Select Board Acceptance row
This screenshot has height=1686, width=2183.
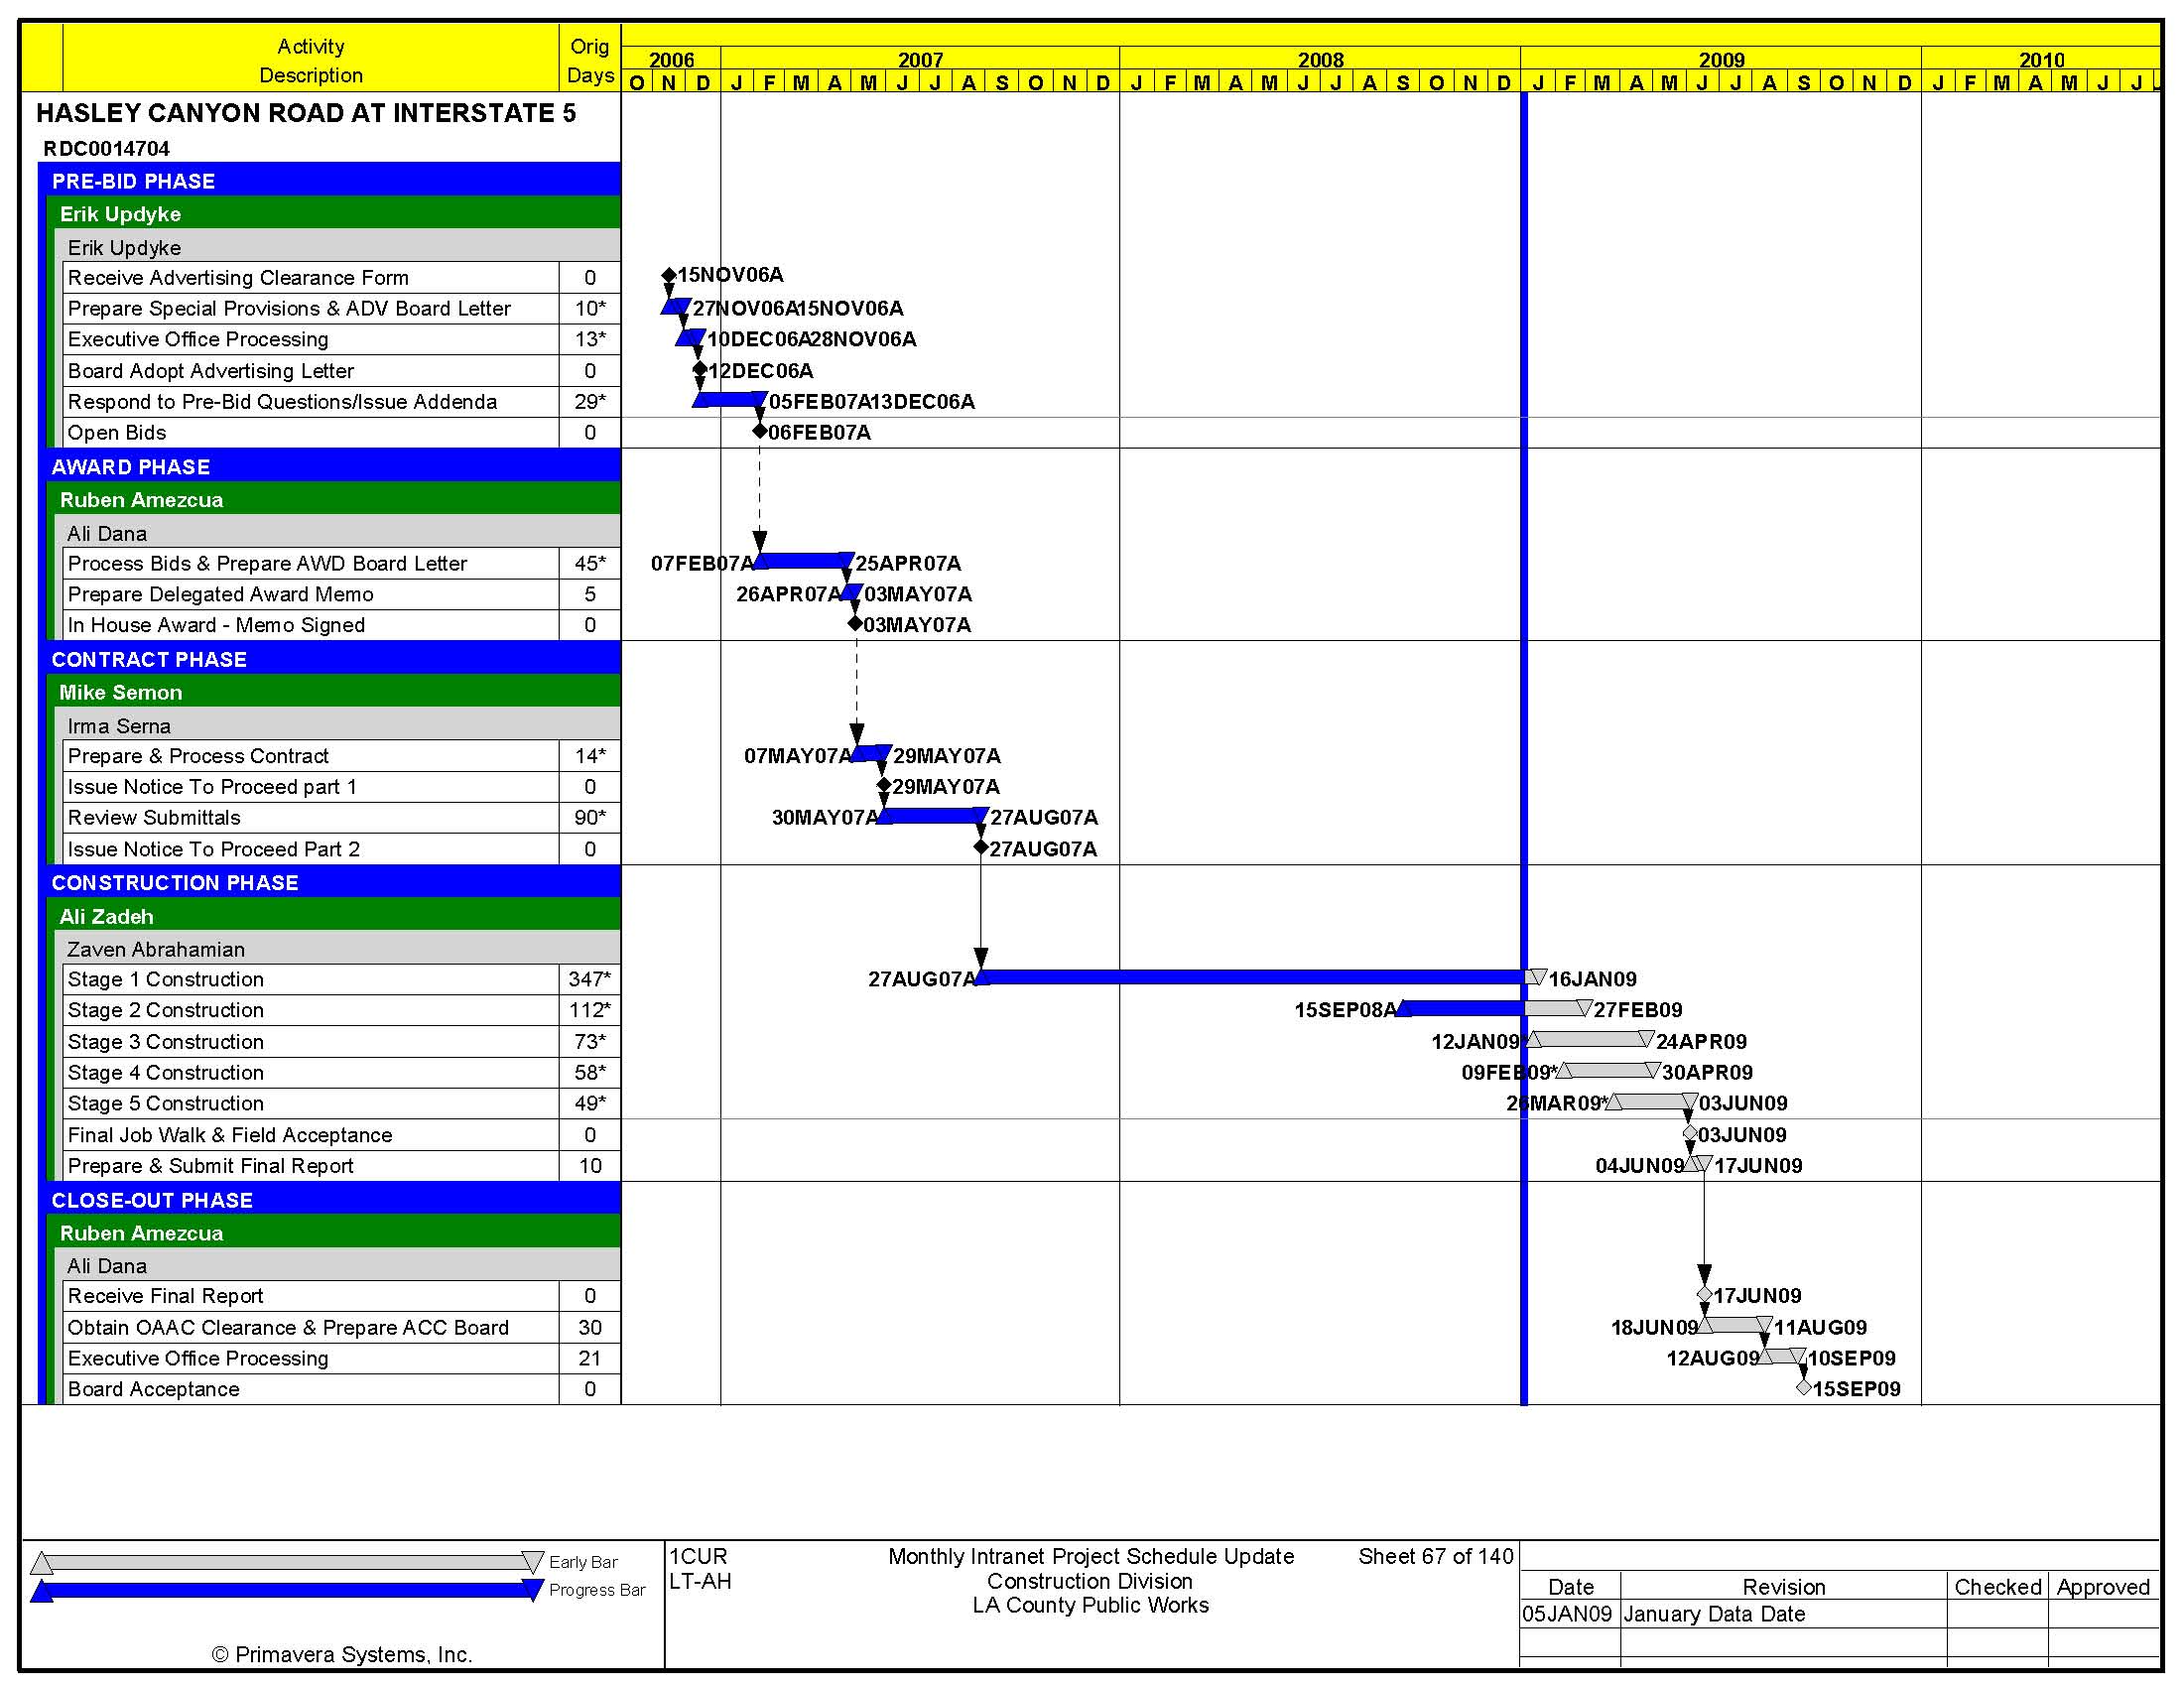(x=342, y=1389)
